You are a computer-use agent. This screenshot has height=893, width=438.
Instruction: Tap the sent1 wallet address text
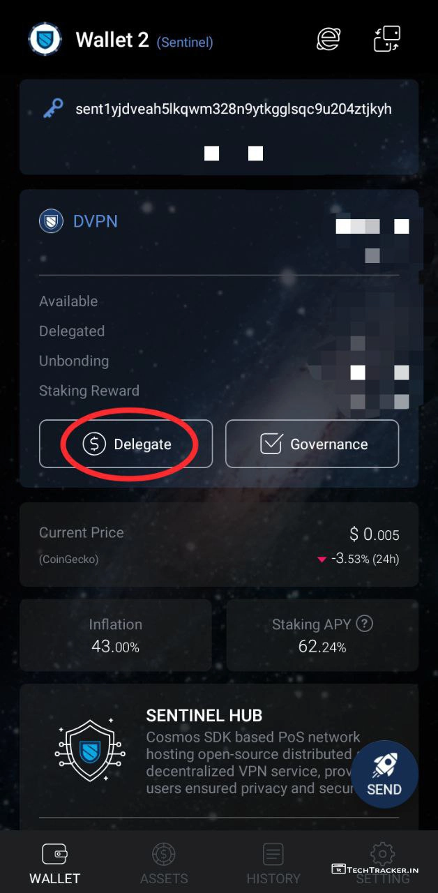[233, 110]
